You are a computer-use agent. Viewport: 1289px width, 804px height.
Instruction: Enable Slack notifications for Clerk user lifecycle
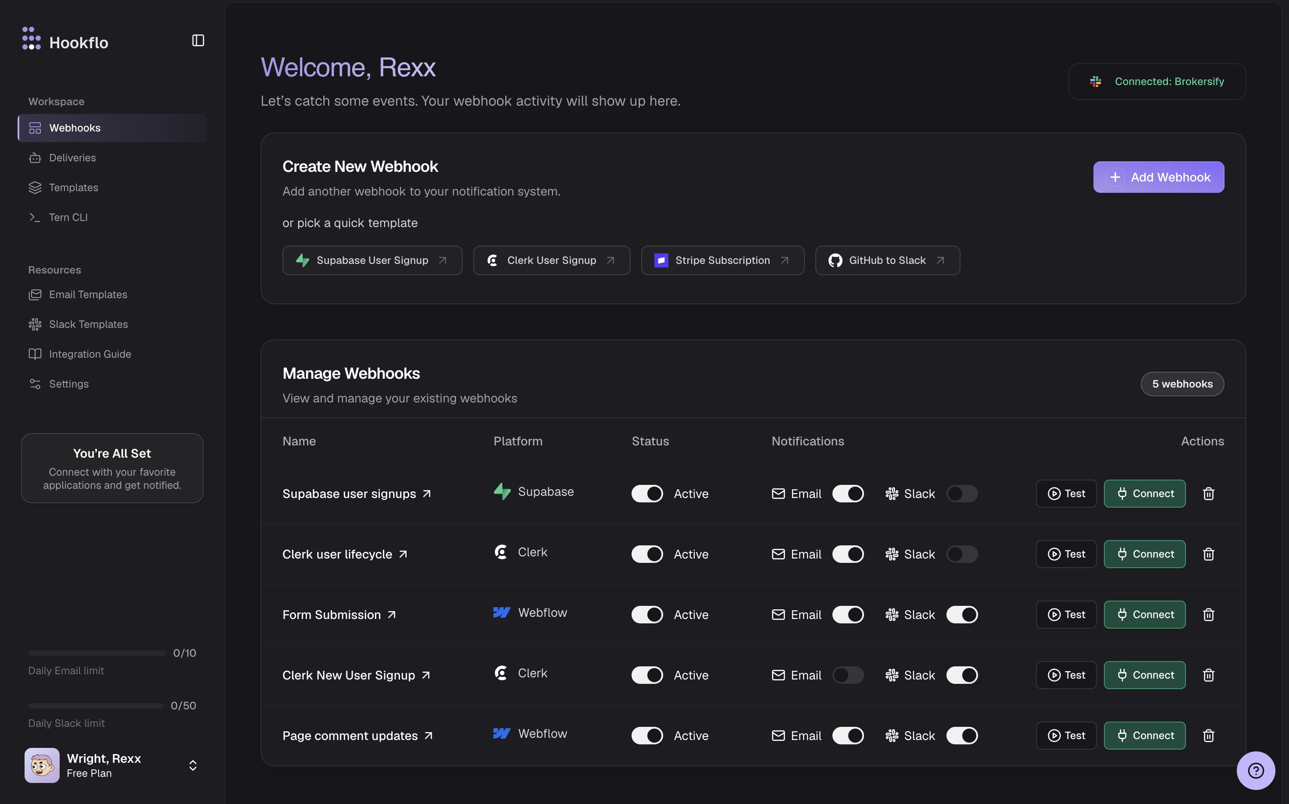pyautogui.click(x=962, y=554)
